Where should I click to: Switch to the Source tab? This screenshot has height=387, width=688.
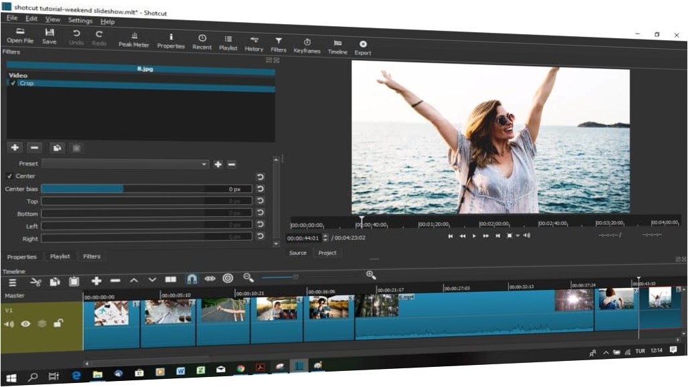pos(298,253)
